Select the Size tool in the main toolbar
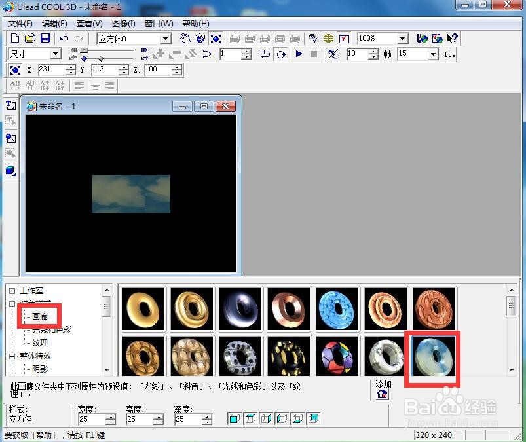Viewport: 526px width, 442px height. click(216, 39)
